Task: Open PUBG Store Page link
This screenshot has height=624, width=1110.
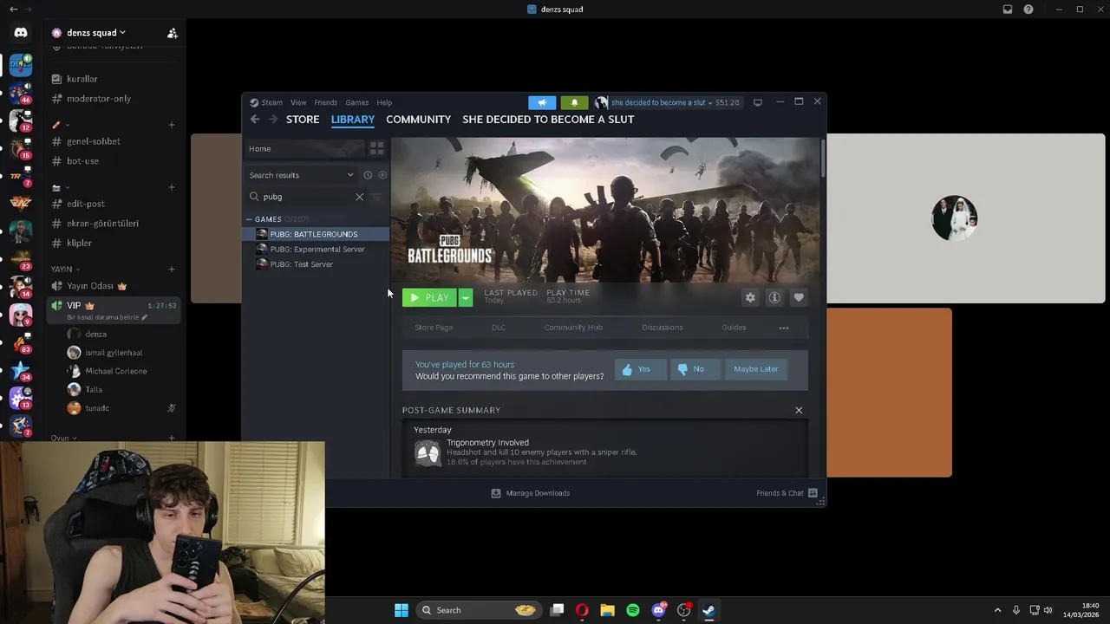Action: pyautogui.click(x=434, y=328)
